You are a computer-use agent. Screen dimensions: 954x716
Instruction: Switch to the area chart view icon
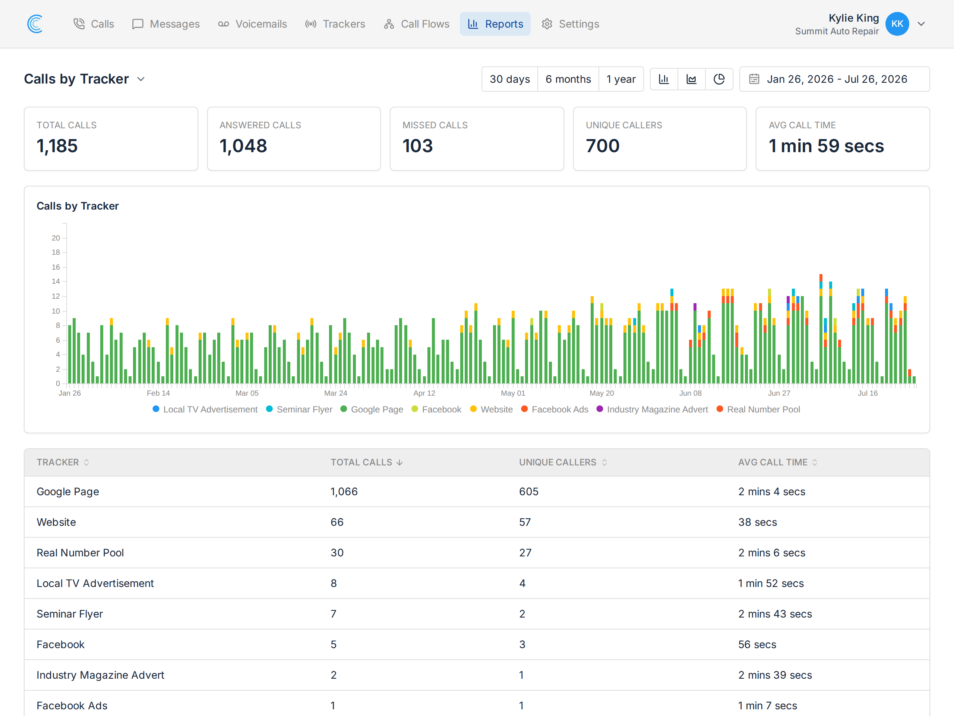(691, 79)
